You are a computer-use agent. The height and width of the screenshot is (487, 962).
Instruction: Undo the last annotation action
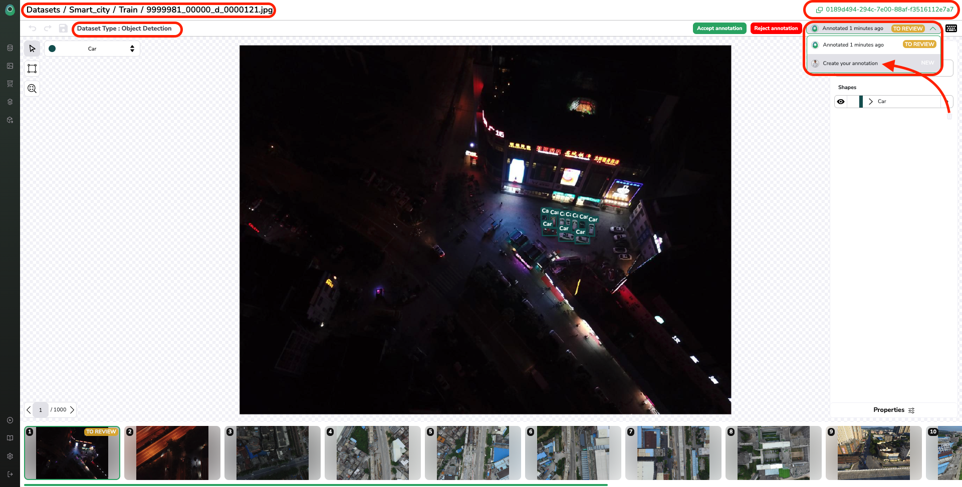point(33,29)
